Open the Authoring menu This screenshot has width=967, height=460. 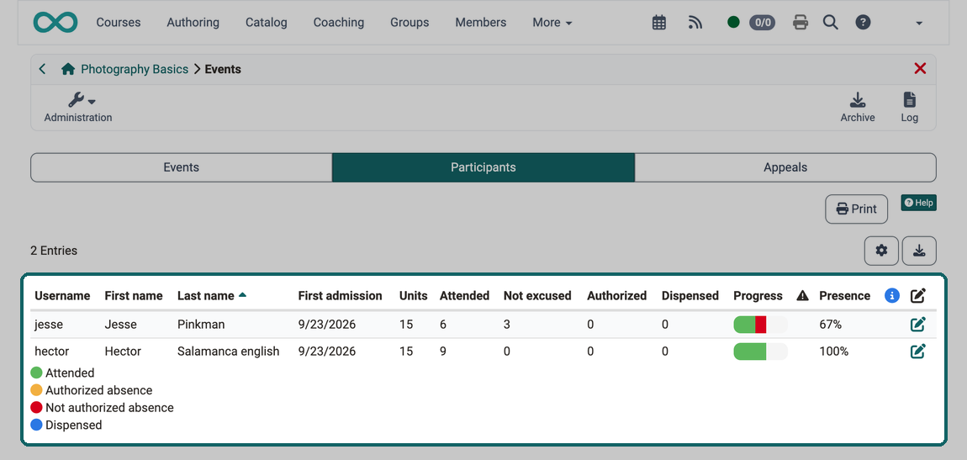coord(193,22)
